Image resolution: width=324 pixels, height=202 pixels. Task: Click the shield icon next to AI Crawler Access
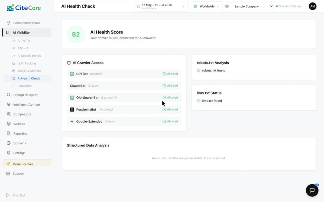tap(69, 63)
